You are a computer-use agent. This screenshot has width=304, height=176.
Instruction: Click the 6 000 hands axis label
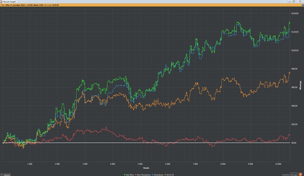coord(168,164)
